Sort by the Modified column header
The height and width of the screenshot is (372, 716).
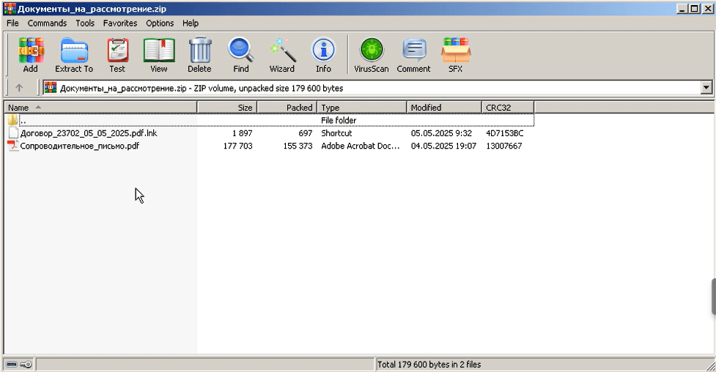click(x=444, y=108)
